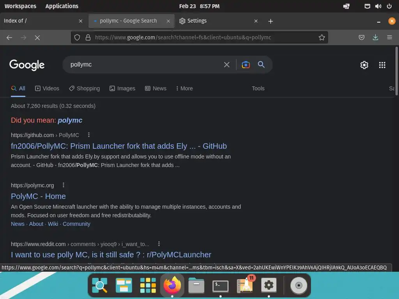Click the page vertical scrollbar
The height and width of the screenshot is (299, 399).
(396, 71)
